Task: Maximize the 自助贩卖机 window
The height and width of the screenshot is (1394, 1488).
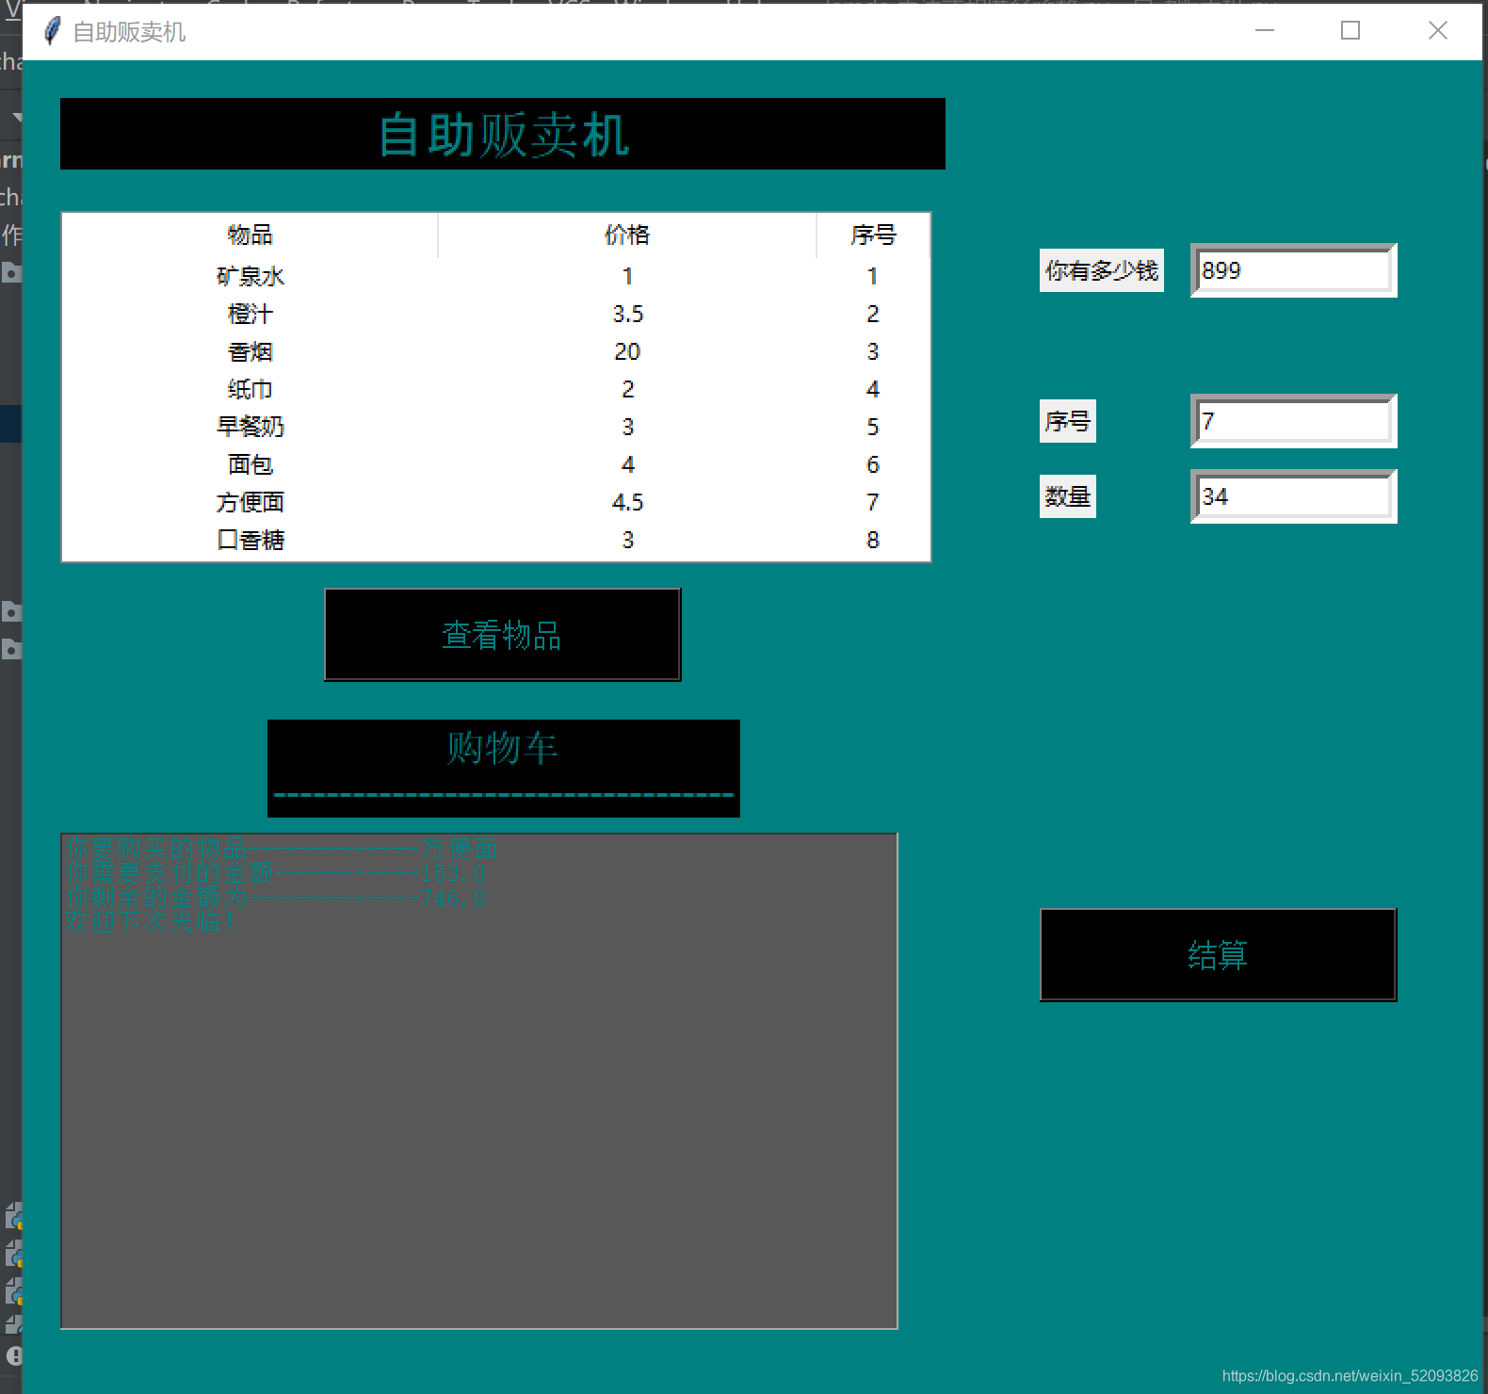Action: [x=1351, y=31]
